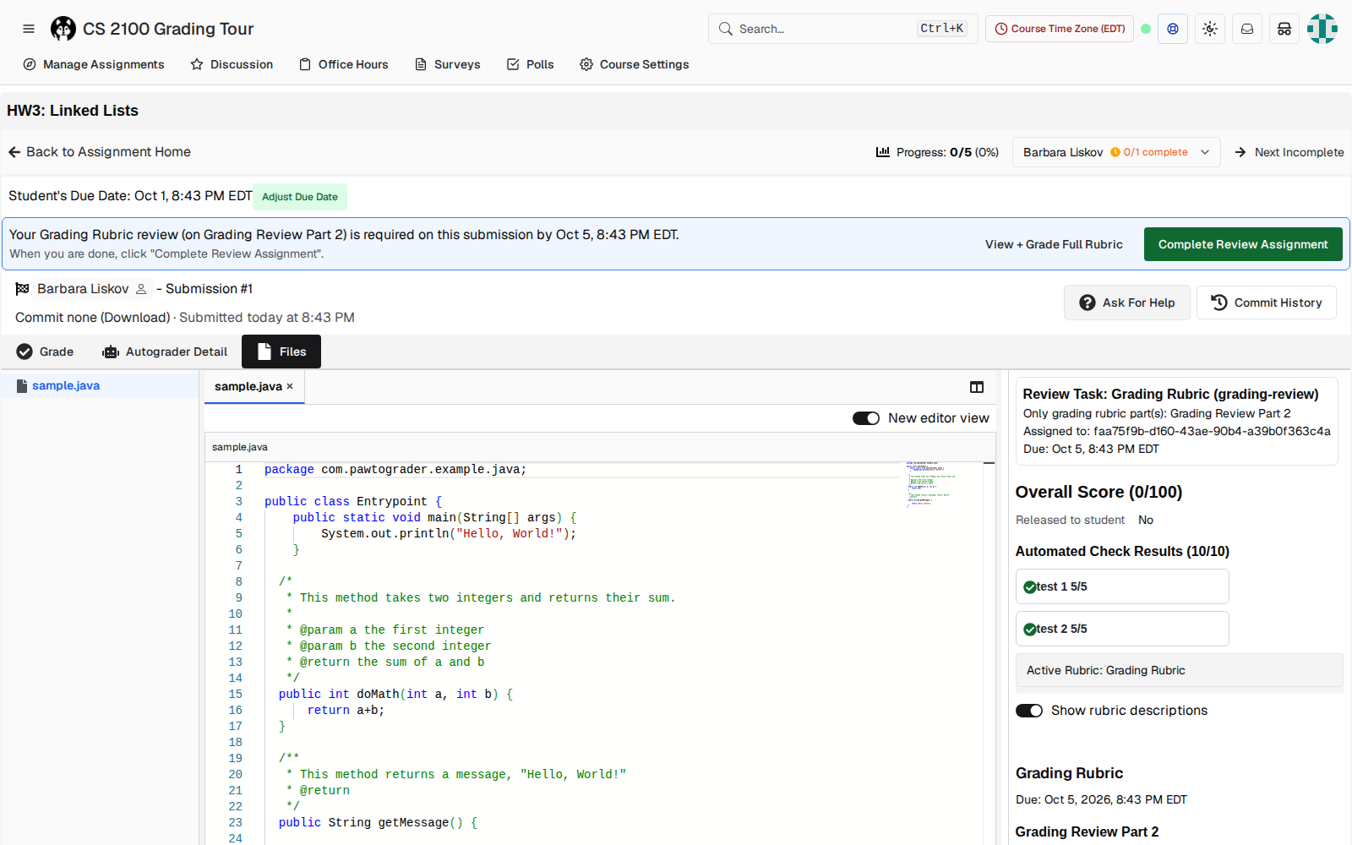Image resolution: width=1352 pixels, height=845 pixels.
Task: Click Adjust Due Date button
Action: [300, 197]
